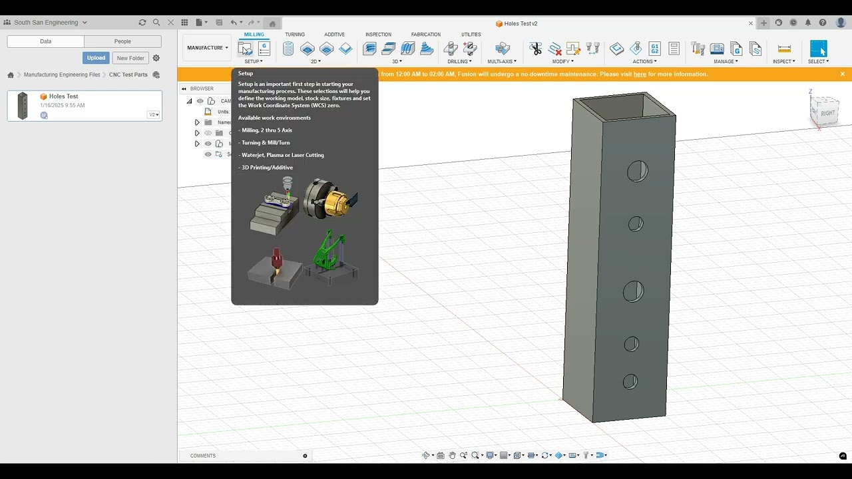This screenshot has width=852, height=479.
Task: Click the Select tool icon
Action: 818,49
